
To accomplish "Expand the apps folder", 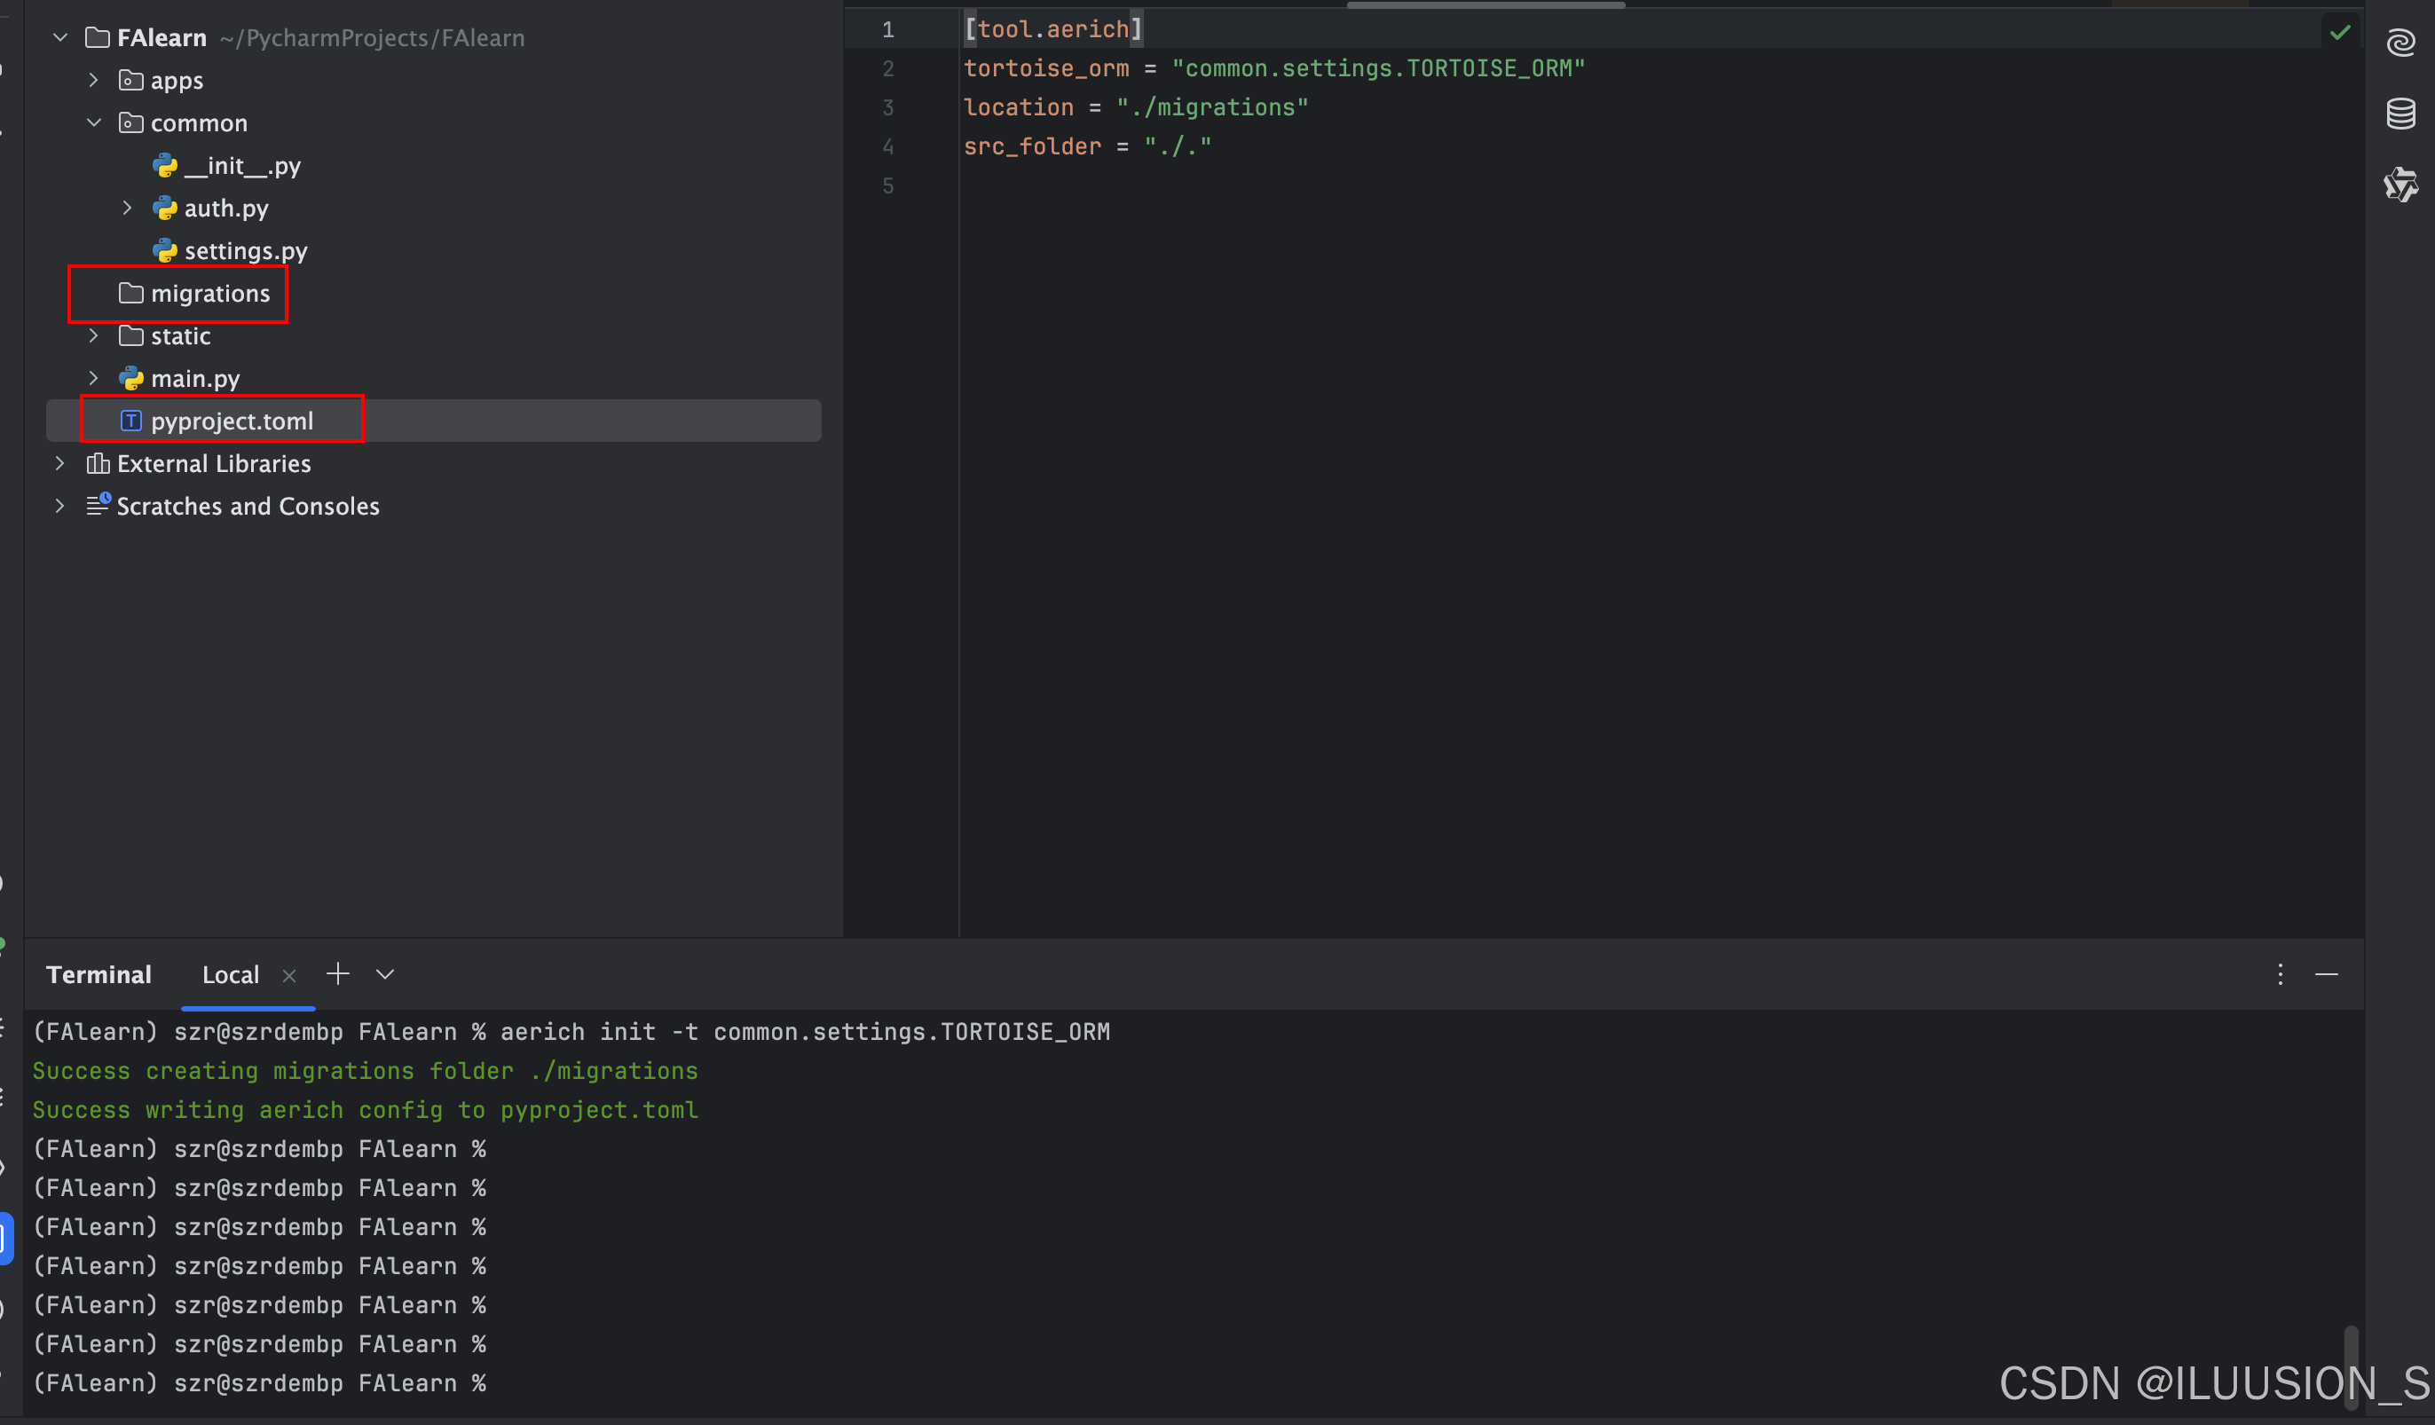I will (94, 80).
